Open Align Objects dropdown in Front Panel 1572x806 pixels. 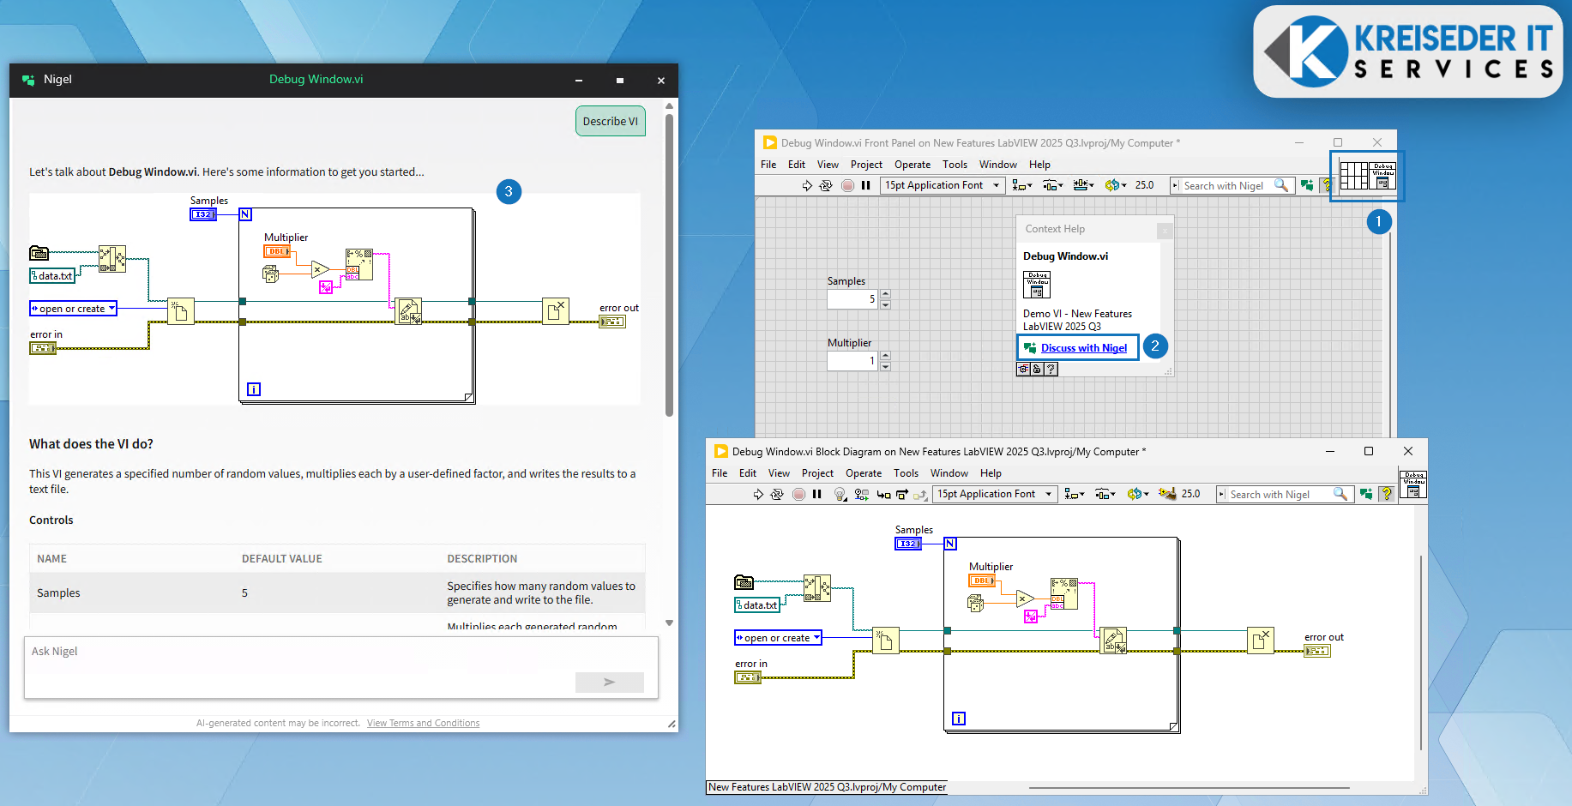coord(1021,185)
